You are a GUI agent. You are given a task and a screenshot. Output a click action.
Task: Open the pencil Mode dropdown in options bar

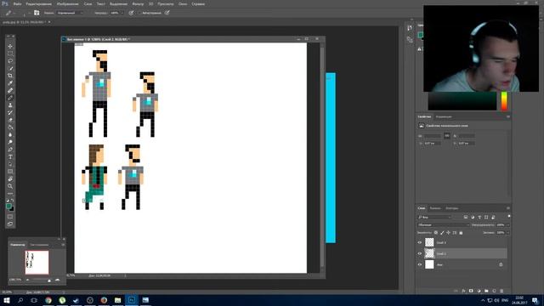coord(70,13)
